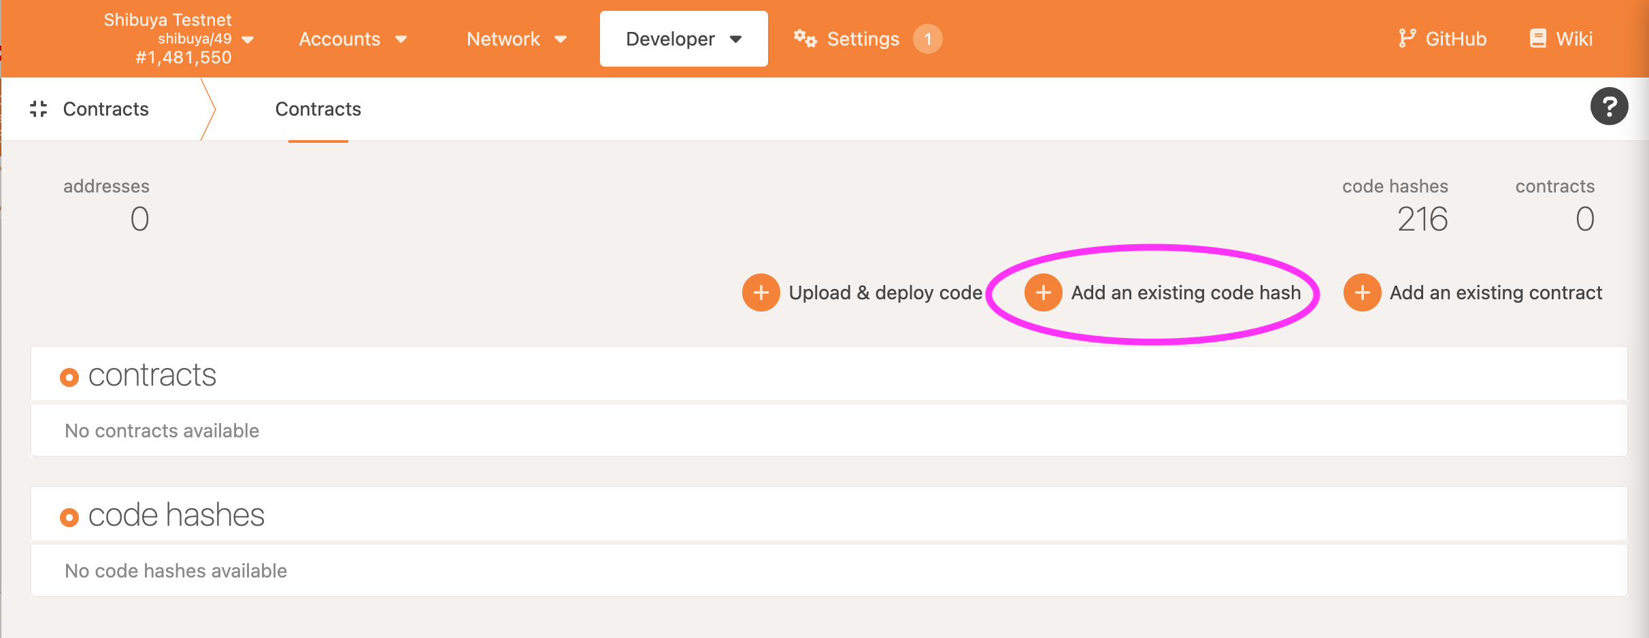The image size is (1649, 638).
Task: Click plus icon for Add an existing contract
Action: pyautogui.click(x=1362, y=292)
